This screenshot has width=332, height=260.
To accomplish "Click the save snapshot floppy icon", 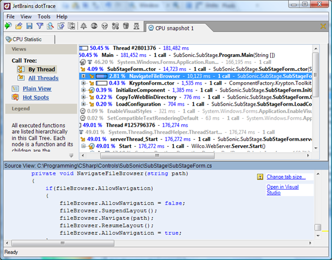I will click(x=29, y=26).
